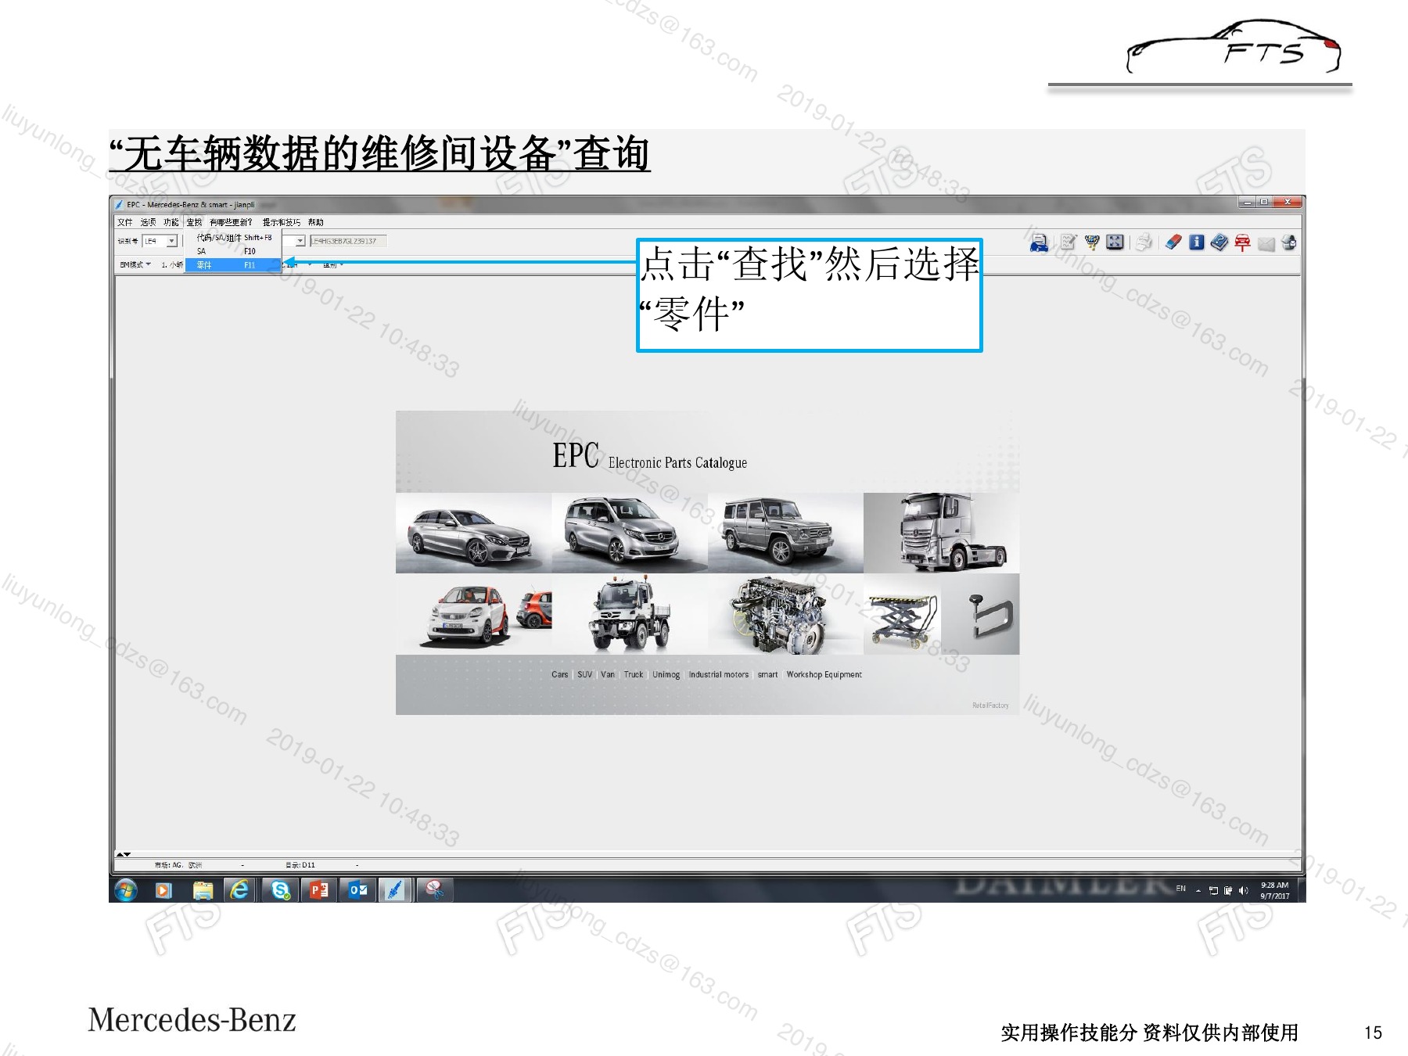Screen dimensions: 1408x1056
Task: Click the EN language indicator in tray
Action: click(x=1180, y=889)
